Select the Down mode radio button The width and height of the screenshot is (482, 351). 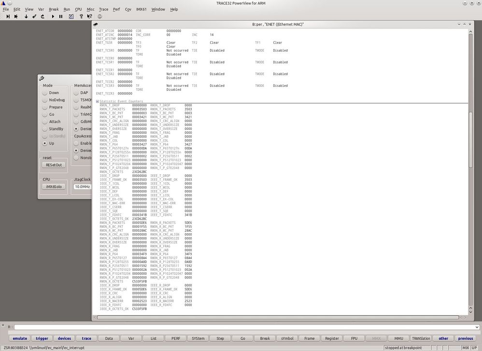45,93
